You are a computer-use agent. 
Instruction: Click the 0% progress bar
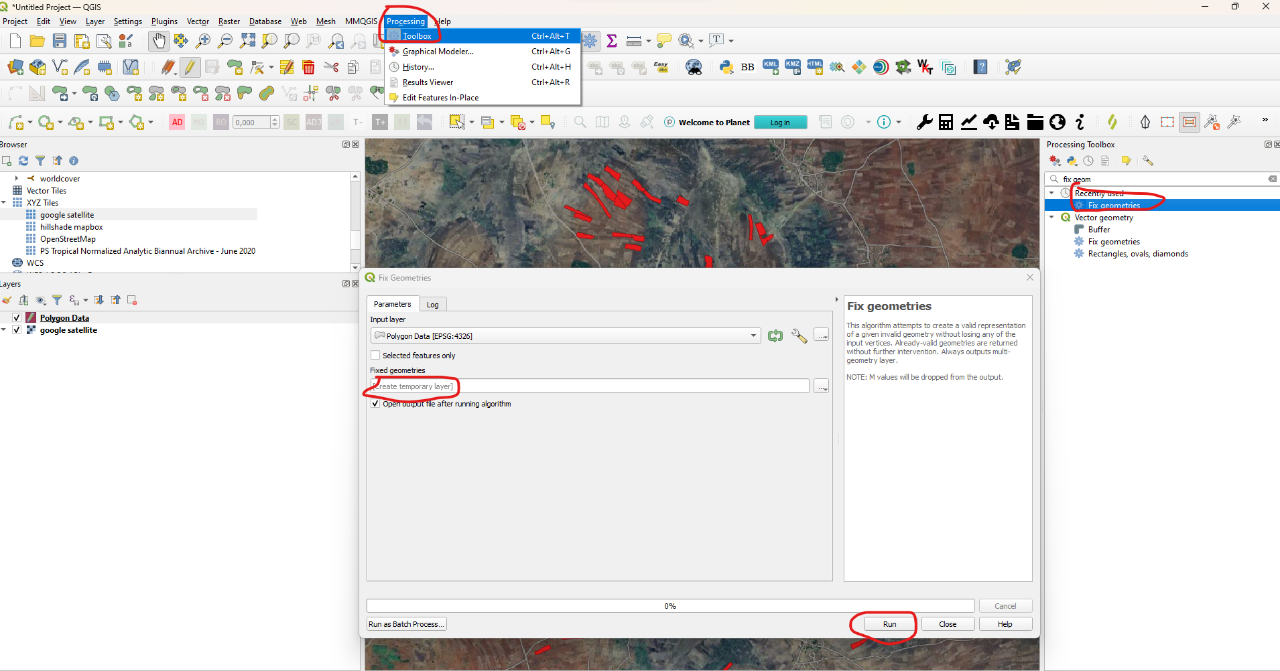coord(670,606)
